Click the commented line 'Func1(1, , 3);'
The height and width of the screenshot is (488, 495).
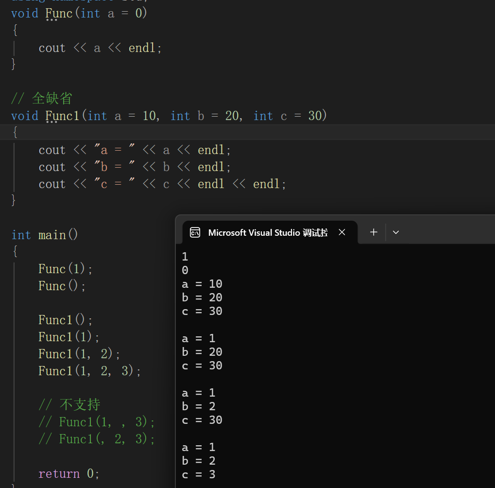tap(96, 422)
